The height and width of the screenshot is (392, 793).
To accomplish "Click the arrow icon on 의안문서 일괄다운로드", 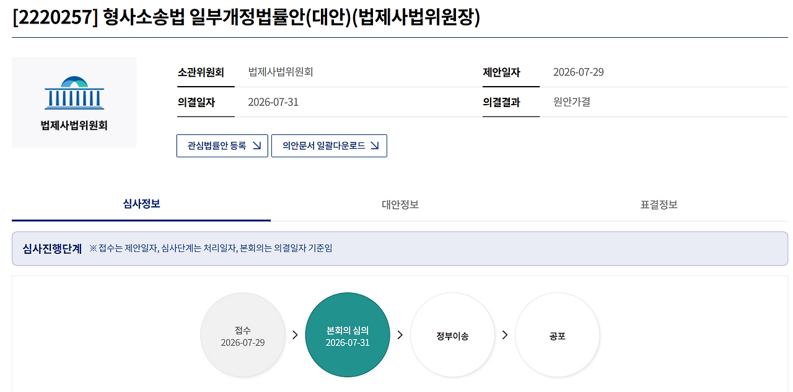I will tap(374, 146).
